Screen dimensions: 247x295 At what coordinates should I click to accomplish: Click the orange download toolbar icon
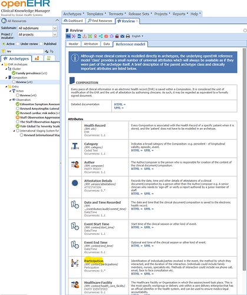[x=84, y=36]
